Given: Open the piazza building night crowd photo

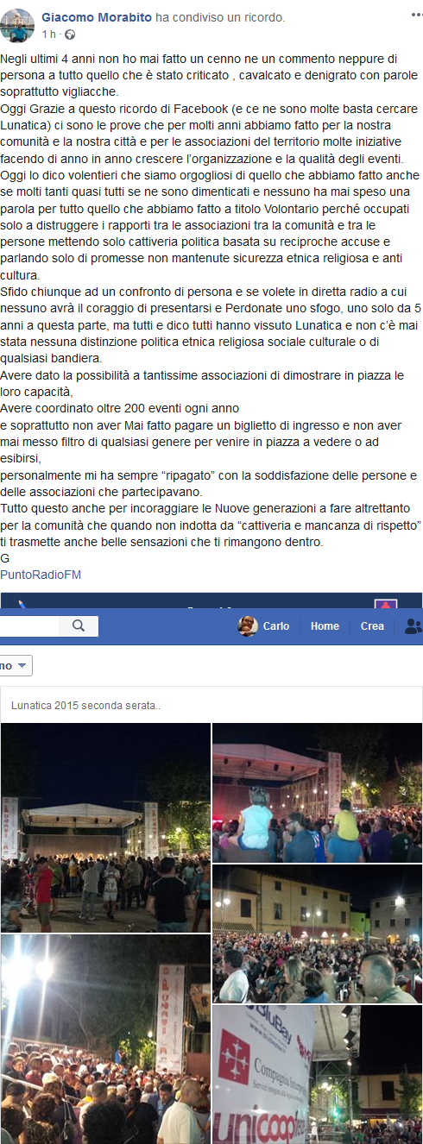Looking at the screenshot, I should click(317, 933).
